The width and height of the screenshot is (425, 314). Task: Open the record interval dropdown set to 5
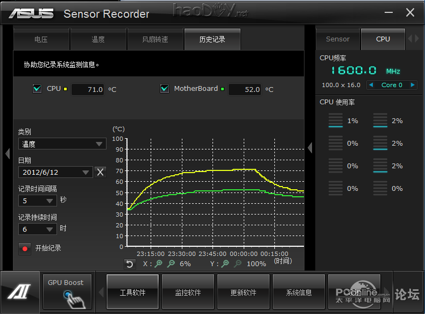pyautogui.click(x=37, y=201)
